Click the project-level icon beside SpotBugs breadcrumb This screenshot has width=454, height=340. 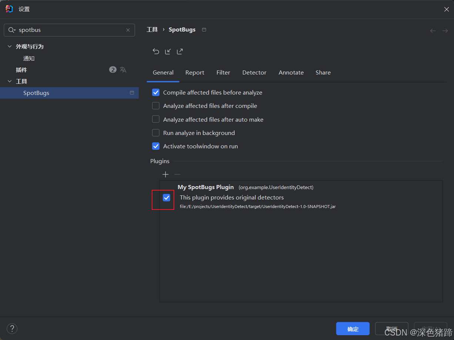(204, 30)
